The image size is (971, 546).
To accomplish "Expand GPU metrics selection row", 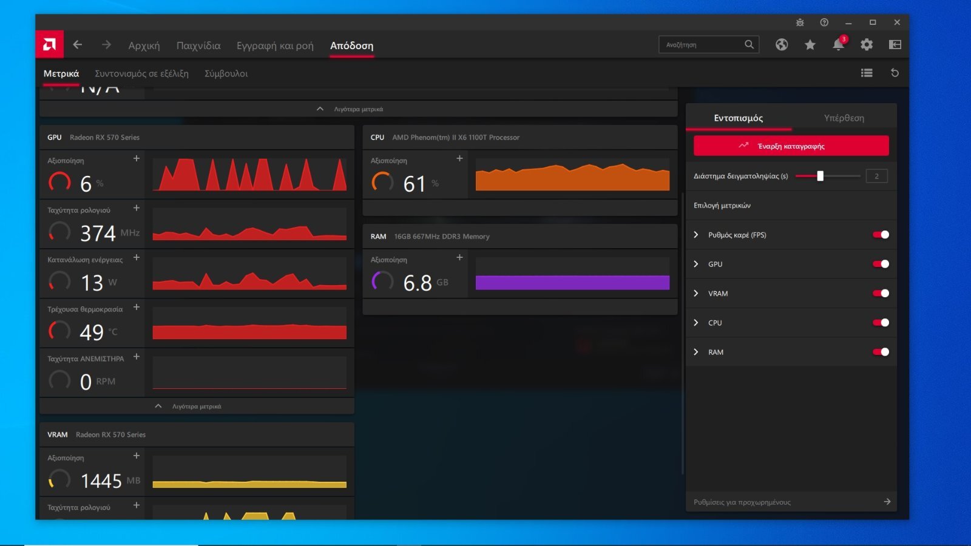I will point(696,264).
